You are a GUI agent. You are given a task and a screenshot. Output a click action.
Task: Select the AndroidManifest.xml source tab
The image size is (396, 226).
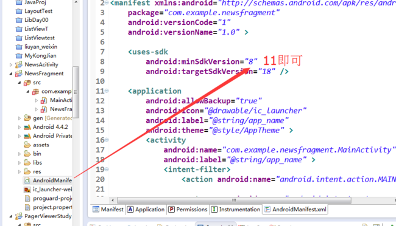[x=295, y=210]
